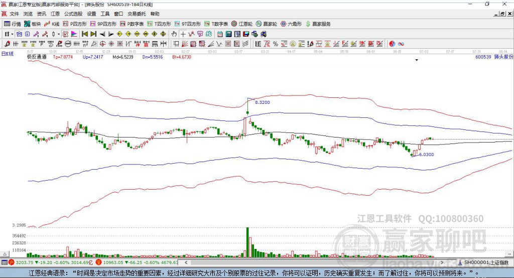Click the 深 Shenzhen index status icon
Screen dimensions: 514x278
pos(99,262)
